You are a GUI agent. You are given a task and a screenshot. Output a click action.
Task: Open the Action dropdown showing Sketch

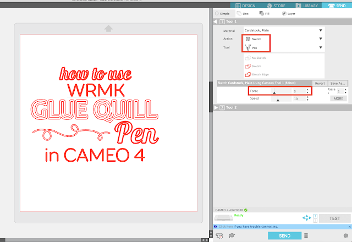(284, 39)
